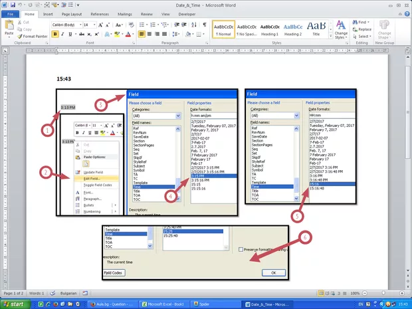Viewport: 412px width, 309px height.
Task: Center-align text with the Center icon
Action: (149, 34)
